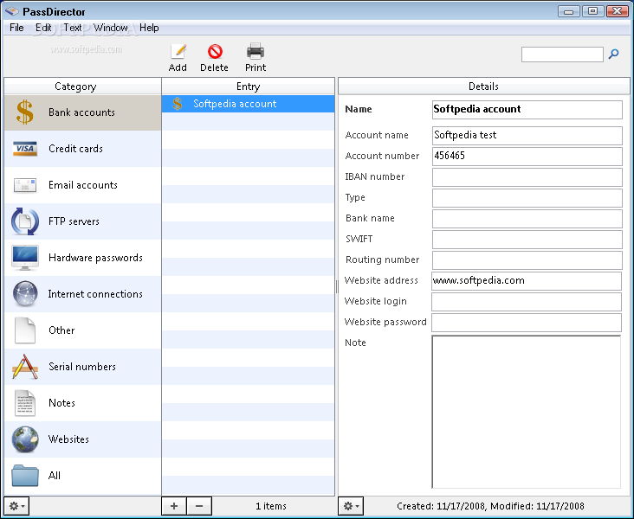Select the Serial numbers icon
Viewport: 634px width, 519px height.
point(24,367)
